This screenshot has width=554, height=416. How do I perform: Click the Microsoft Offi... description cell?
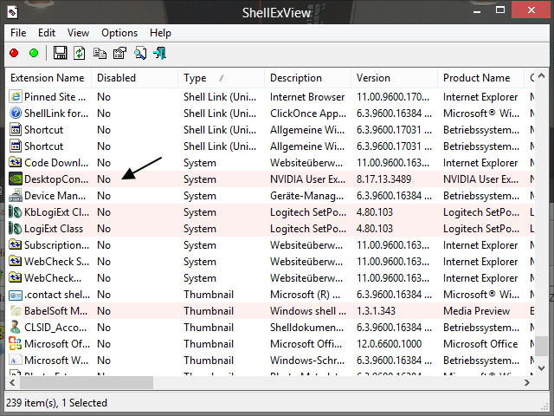306,344
